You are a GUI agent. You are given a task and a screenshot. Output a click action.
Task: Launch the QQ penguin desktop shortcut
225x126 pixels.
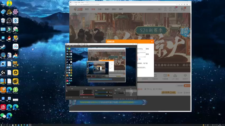coord(9,38)
